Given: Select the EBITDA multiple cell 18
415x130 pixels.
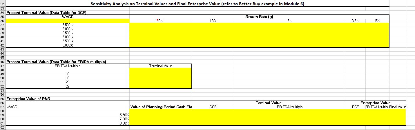Looking at the screenshot, I should click(68, 78).
